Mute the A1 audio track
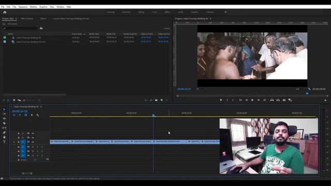Screen dimensions: 331x186 [33, 147]
